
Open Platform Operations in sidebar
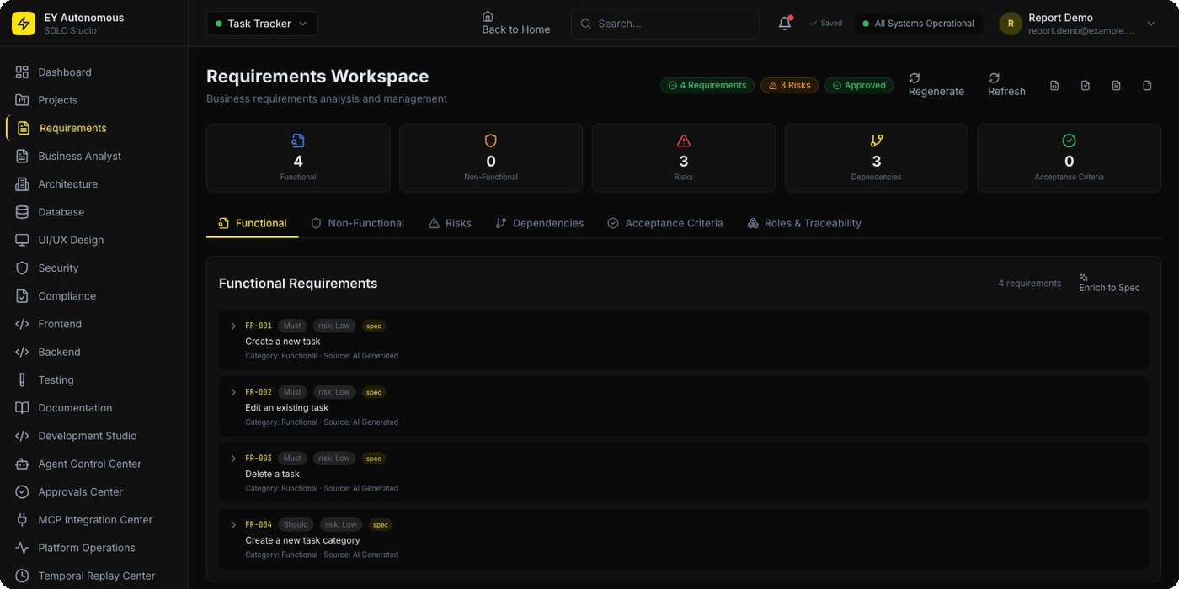point(93,548)
